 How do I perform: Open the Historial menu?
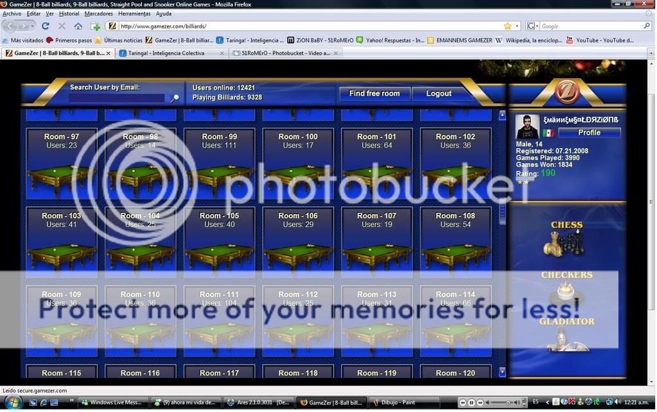coord(69,13)
